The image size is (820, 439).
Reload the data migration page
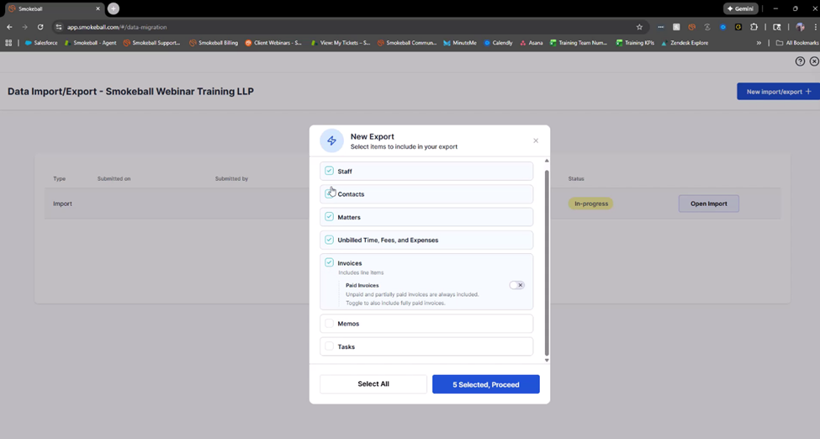[40, 27]
